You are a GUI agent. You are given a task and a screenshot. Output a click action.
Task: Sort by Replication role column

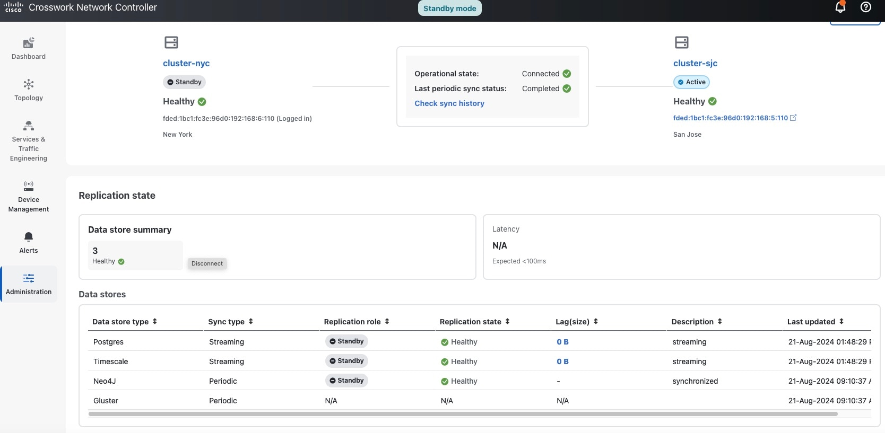(x=387, y=321)
